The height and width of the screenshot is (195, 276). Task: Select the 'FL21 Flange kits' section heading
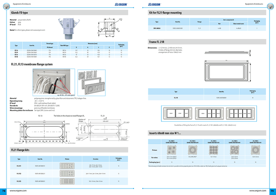20,150
